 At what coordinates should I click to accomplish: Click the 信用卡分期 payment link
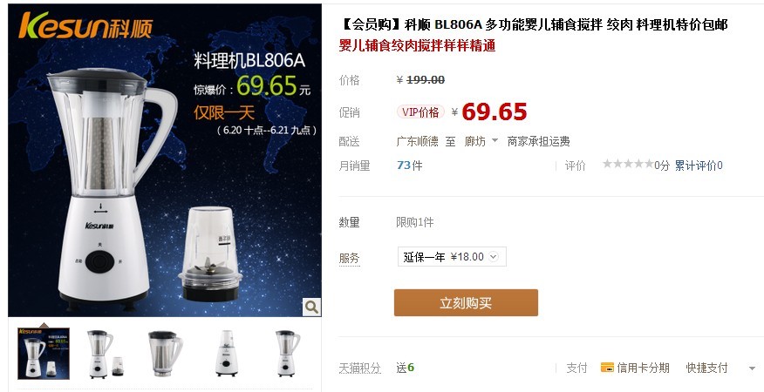643,368
